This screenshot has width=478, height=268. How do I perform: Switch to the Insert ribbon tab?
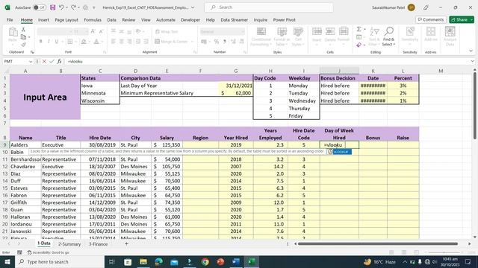pos(43,20)
